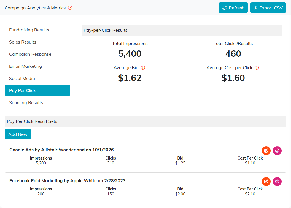Click Google Ads clicks value 310
The image size is (291, 208).
point(111,163)
